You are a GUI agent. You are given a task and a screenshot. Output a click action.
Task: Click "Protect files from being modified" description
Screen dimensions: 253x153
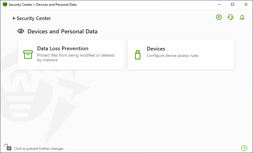click(x=76, y=57)
